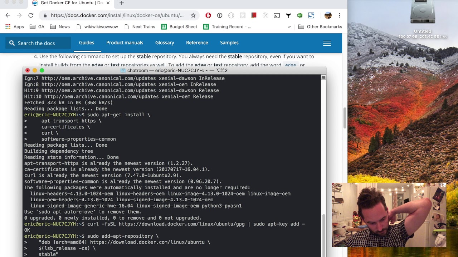Select the Untitled drive on the desktop
Image resolution: width=458 pixels, height=257 pixels.
tap(423, 19)
